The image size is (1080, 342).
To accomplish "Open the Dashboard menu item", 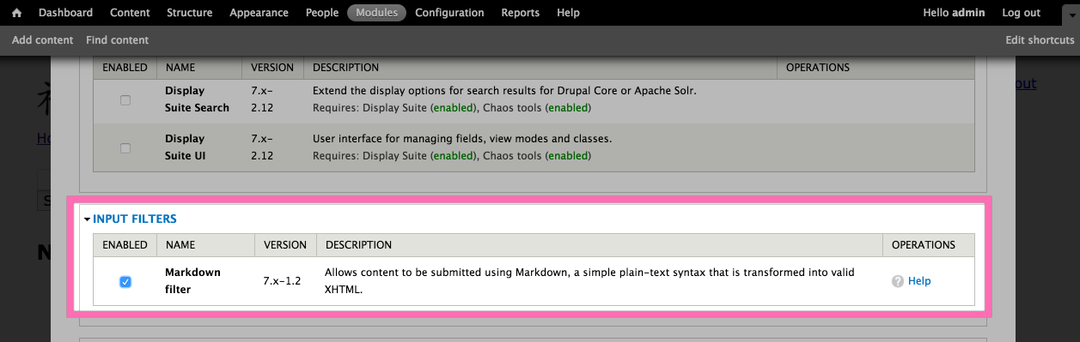I will tap(65, 13).
